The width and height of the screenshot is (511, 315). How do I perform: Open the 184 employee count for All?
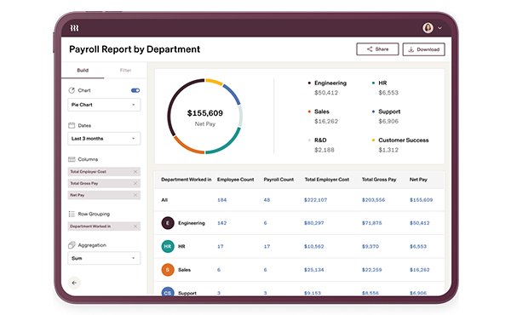pyautogui.click(x=222, y=200)
